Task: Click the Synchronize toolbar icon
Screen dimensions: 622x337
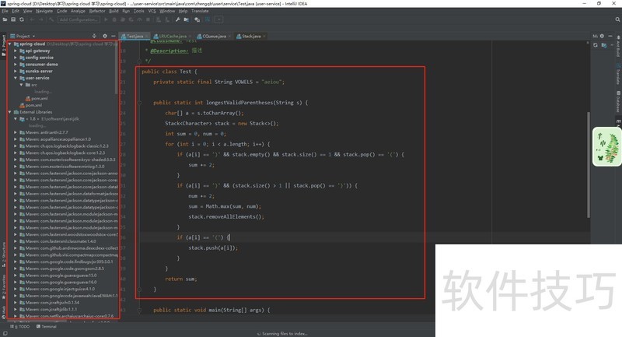Action: (22, 19)
